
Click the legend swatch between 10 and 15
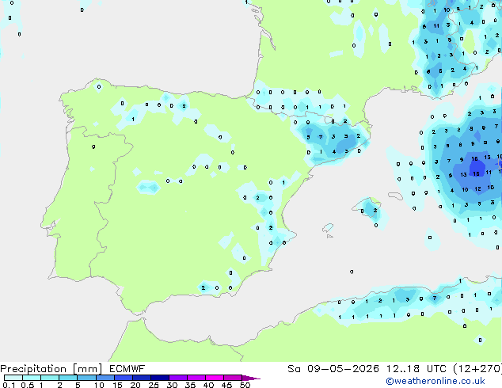[x=105, y=378]
